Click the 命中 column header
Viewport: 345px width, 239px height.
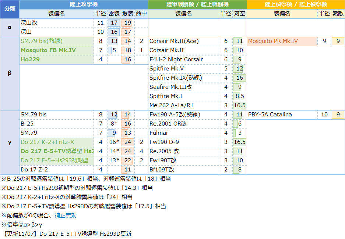tap(141, 14)
